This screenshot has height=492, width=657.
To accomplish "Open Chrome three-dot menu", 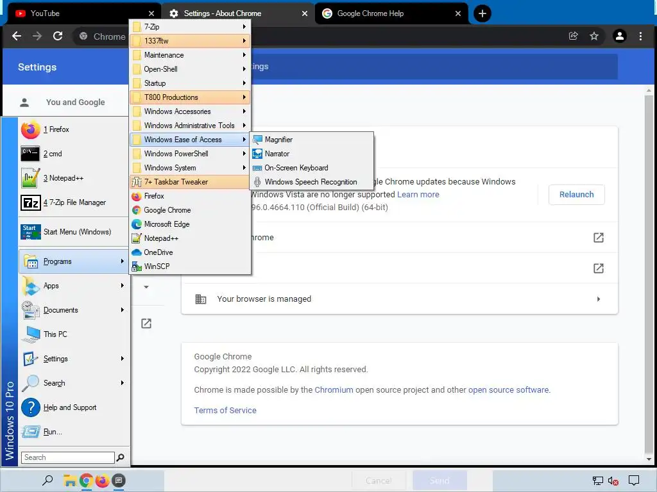I will [641, 37].
